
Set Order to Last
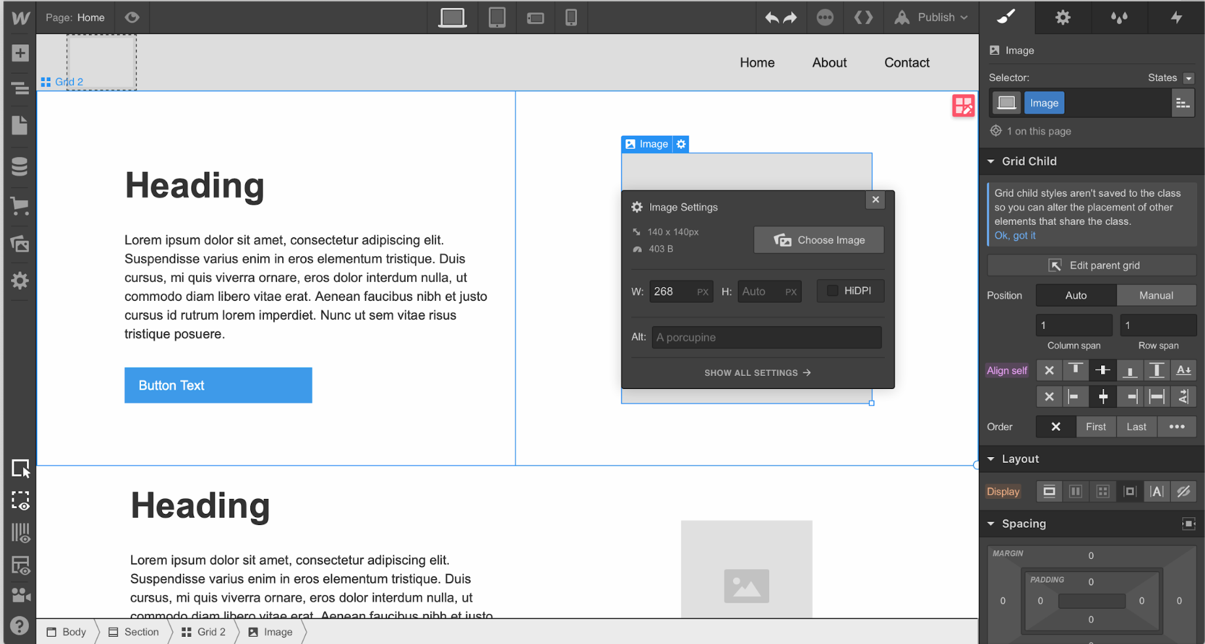(x=1136, y=427)
